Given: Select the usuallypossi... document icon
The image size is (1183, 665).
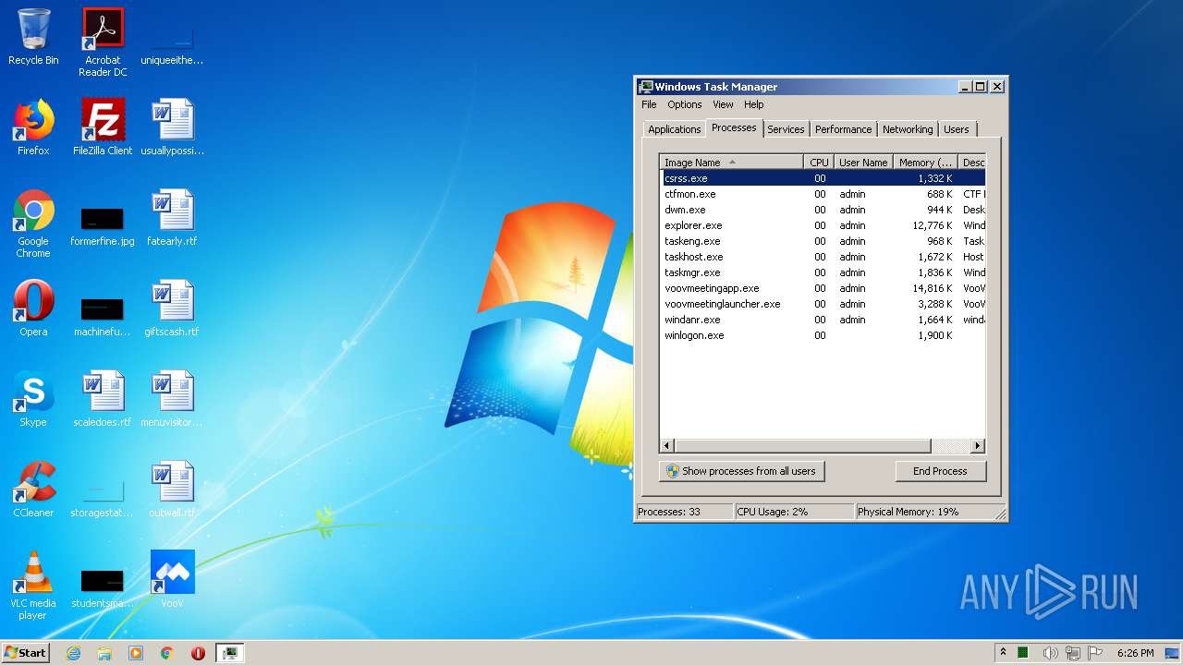Looking at the screenshot, I should tap(172, 127).
